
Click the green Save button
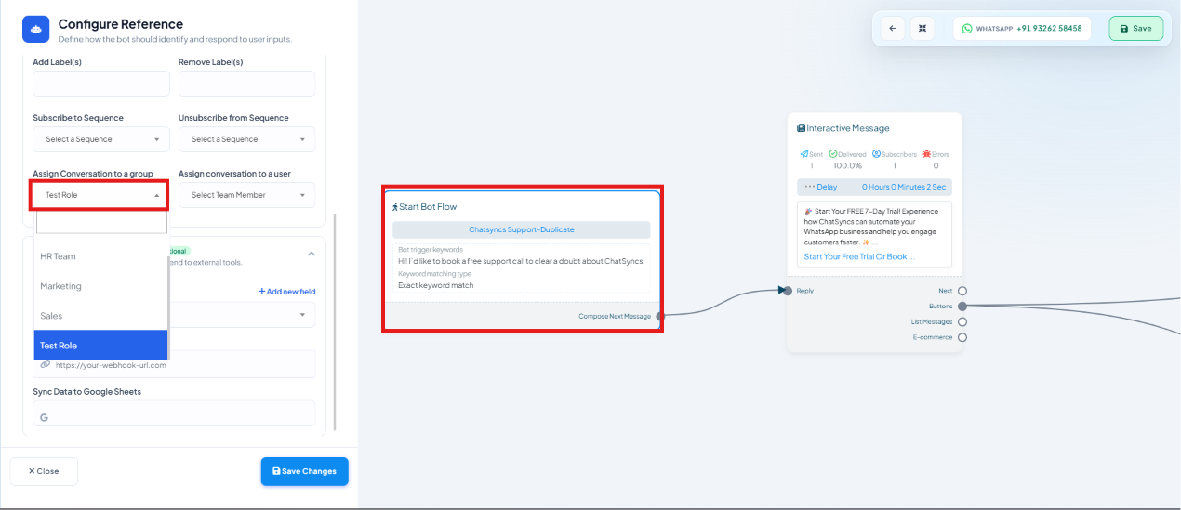(x=1136, y=28)
